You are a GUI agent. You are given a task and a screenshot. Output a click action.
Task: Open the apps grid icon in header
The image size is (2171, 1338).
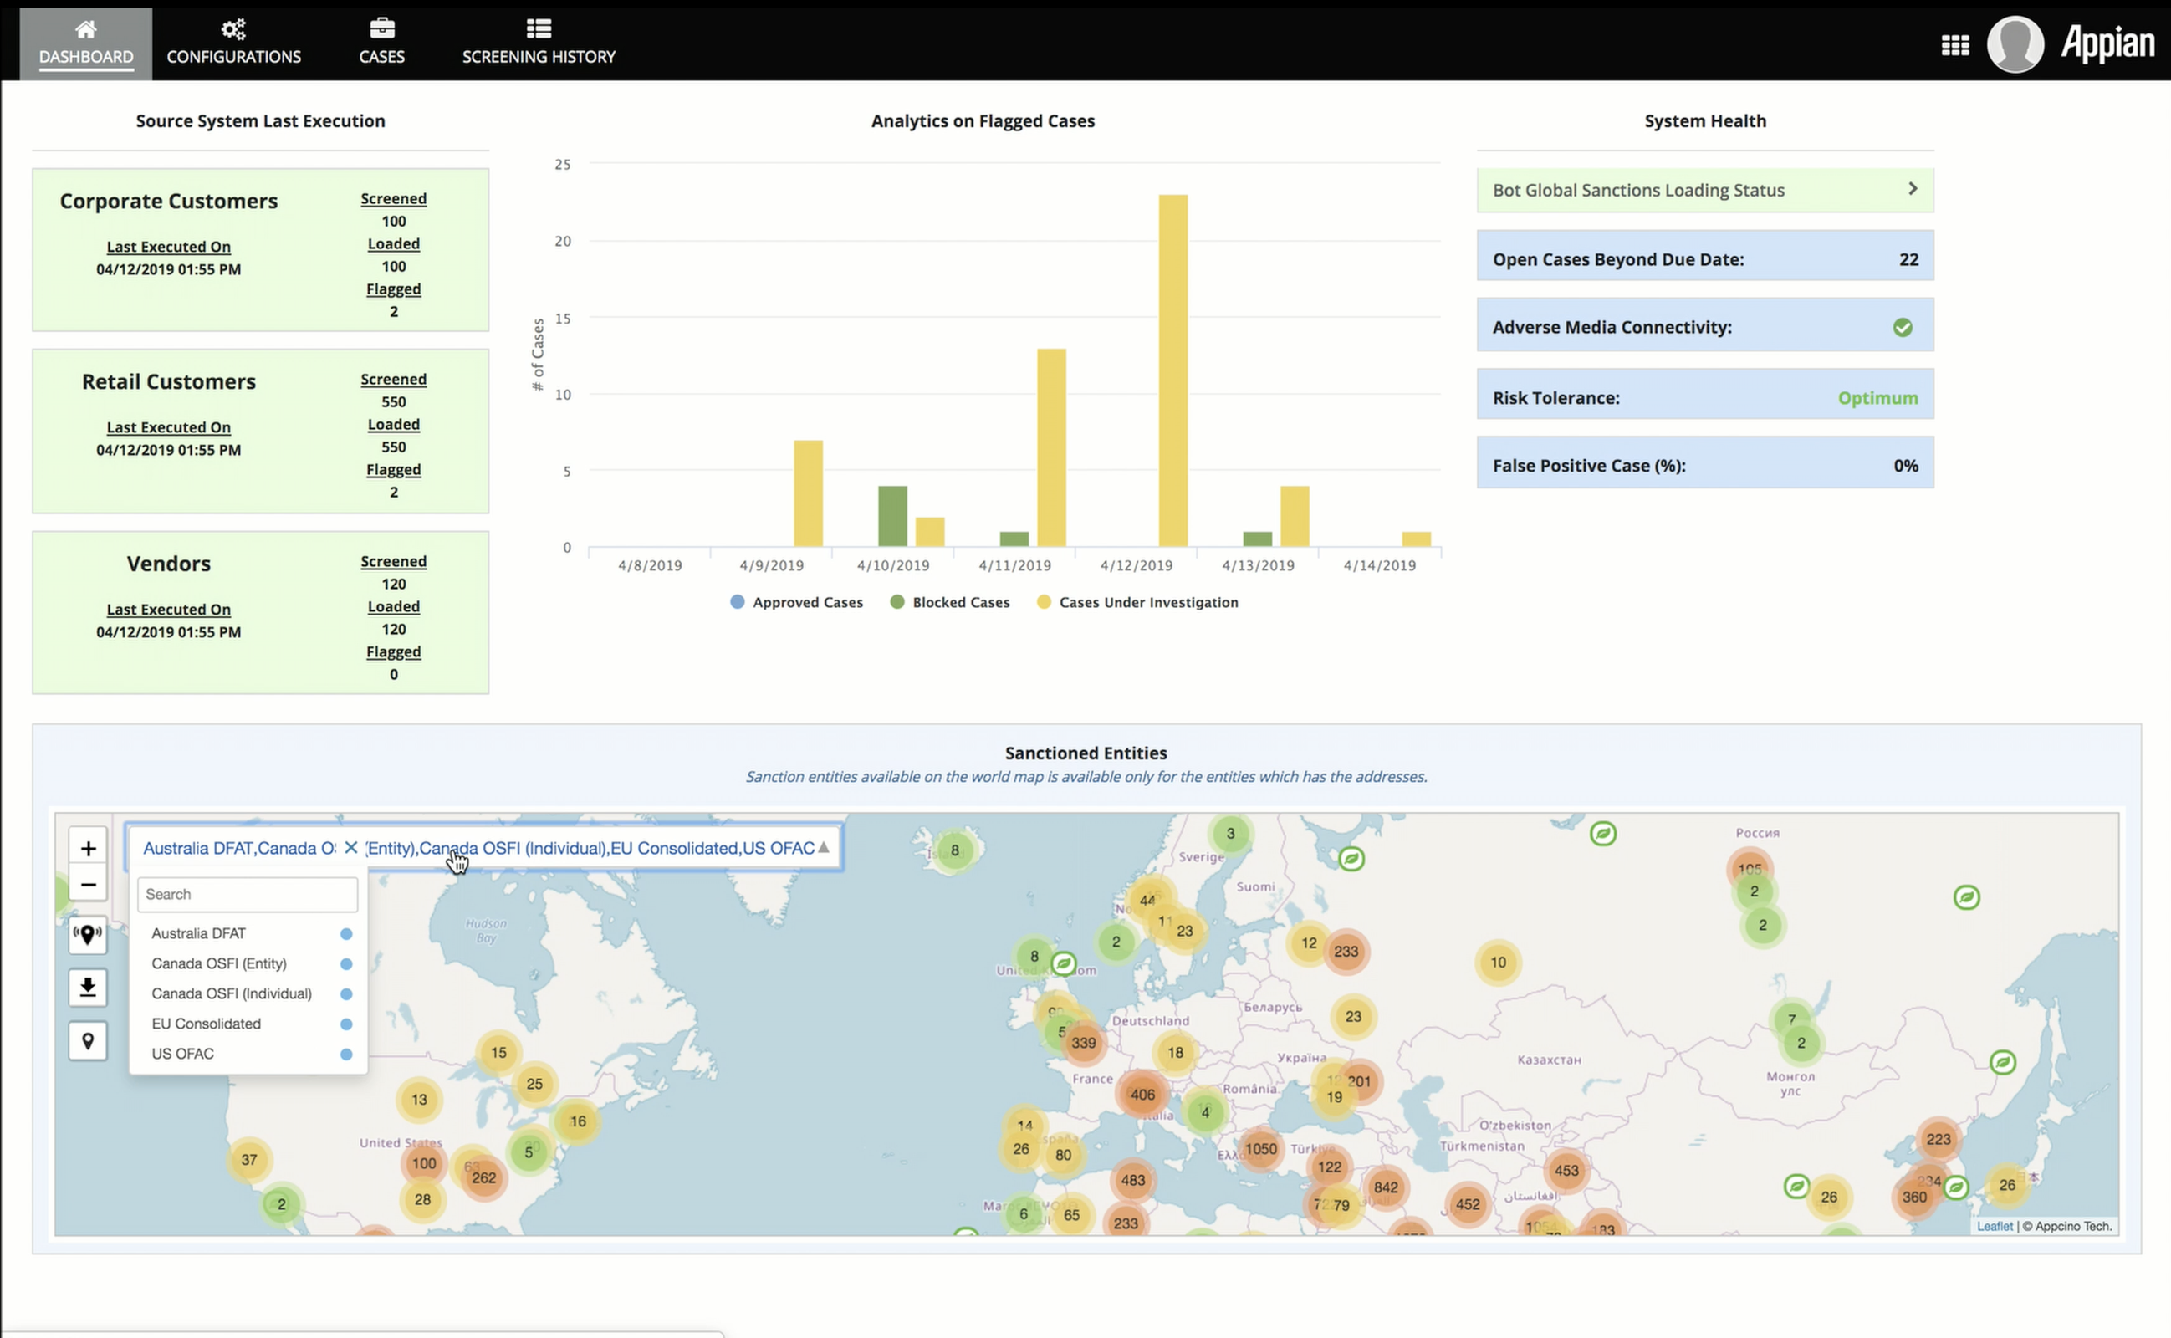tap(1954, 44)
